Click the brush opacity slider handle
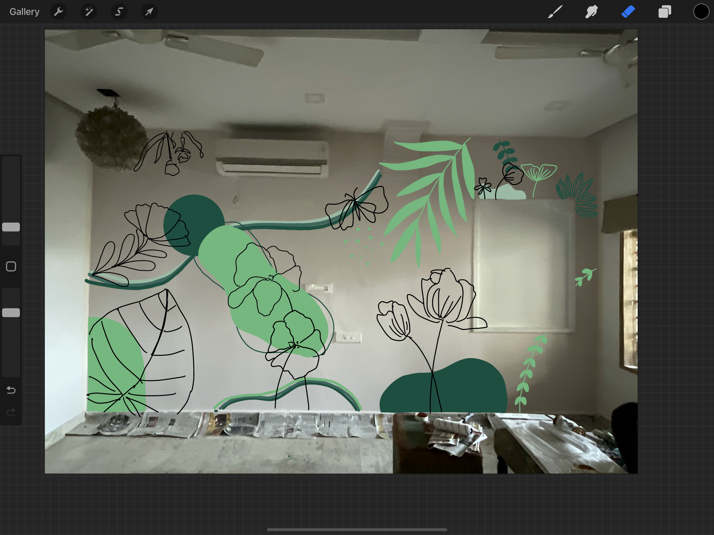 coord(11,313)
